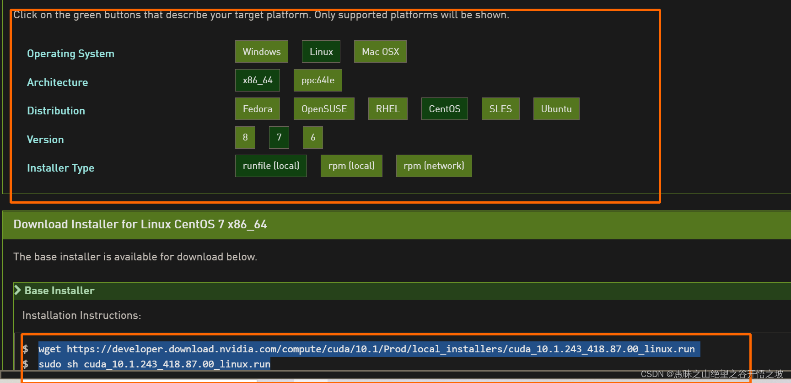Click the Version label
Viewport: 791px width, 383px height.
[x=45, y=140]
